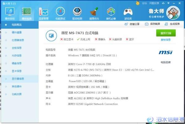185x124 pixels.
Task: Click the msi brand logo
Action: tap(166, 52)
